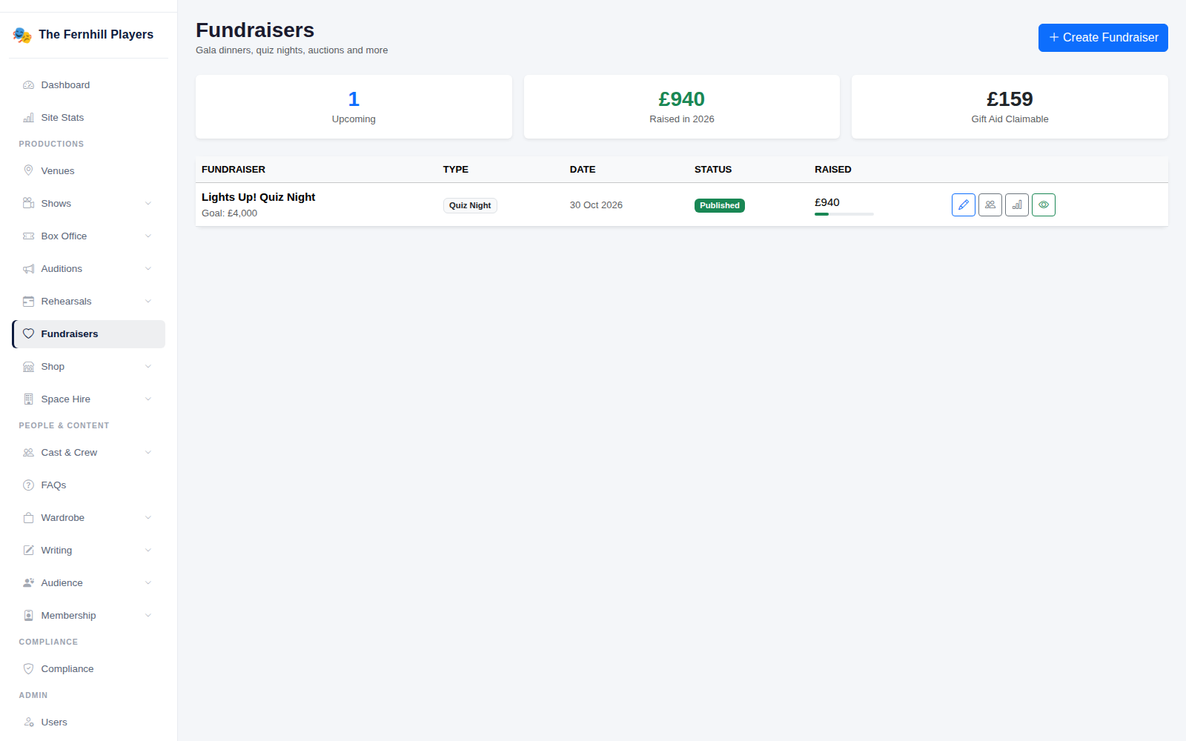This screenshot has height=741, width=1186.
Task: Click the Compliance shield icon
Action: (28, 668)
